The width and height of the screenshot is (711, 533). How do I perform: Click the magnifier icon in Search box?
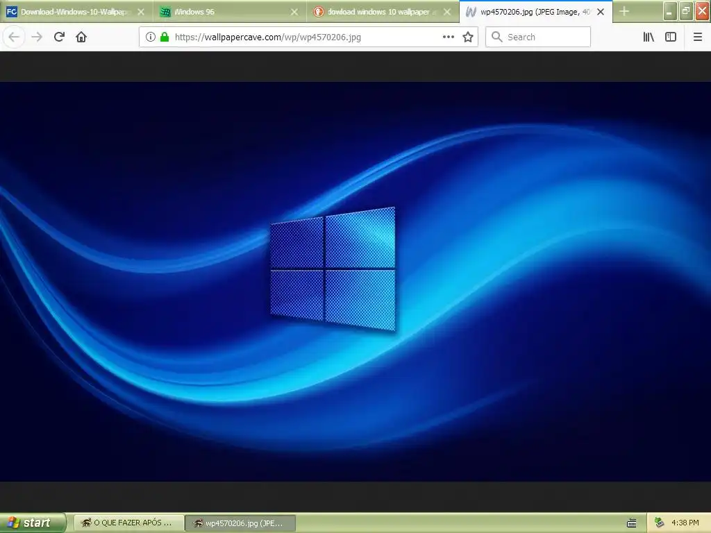(496, 37)
